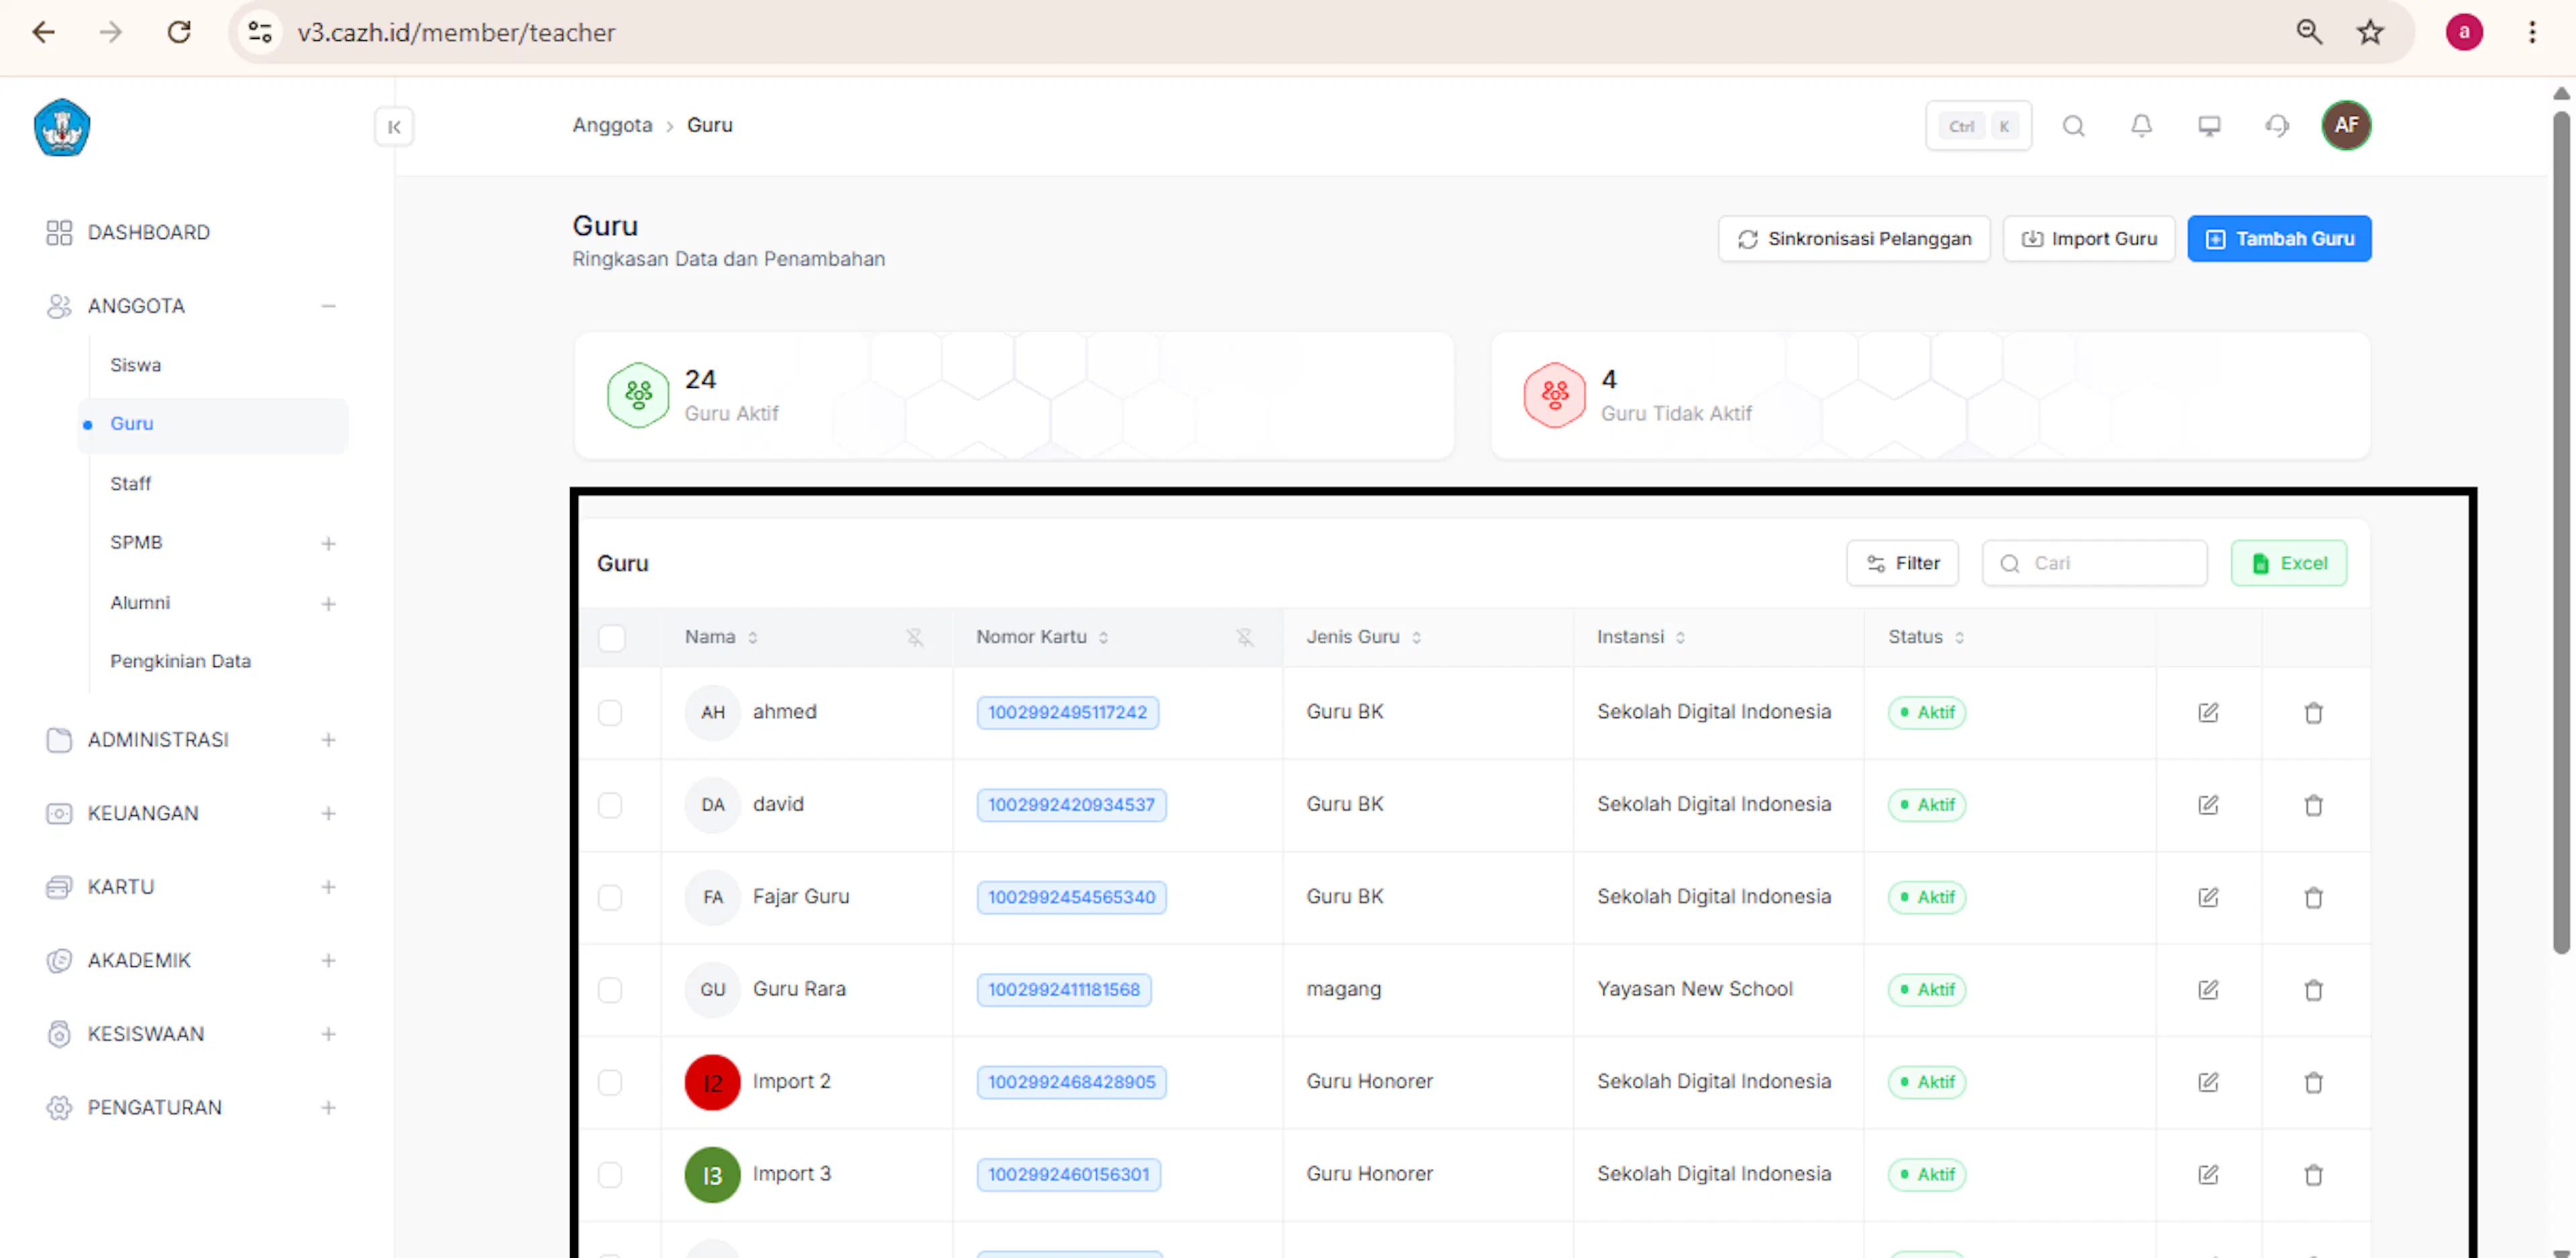This screenshot has height=1258, width=2576.
Task: Delete the ahmed teacher row
Action: point(2313,713)
